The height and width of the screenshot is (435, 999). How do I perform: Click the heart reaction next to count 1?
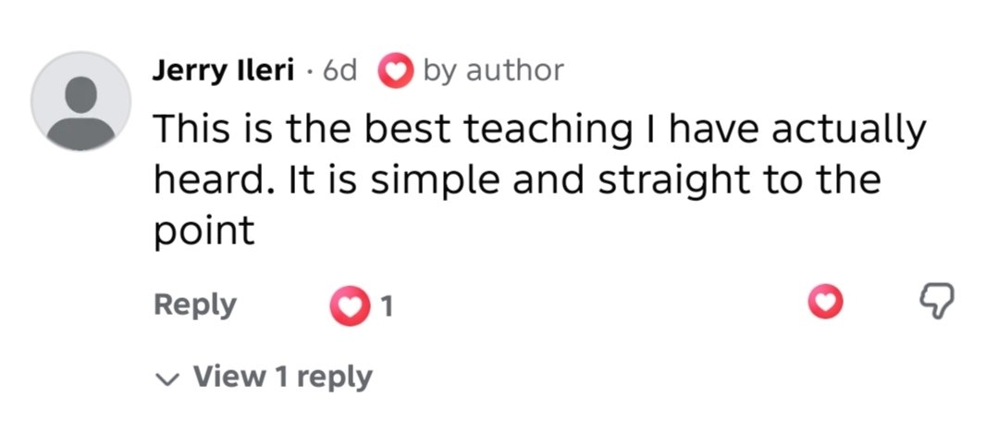point(350,306)
